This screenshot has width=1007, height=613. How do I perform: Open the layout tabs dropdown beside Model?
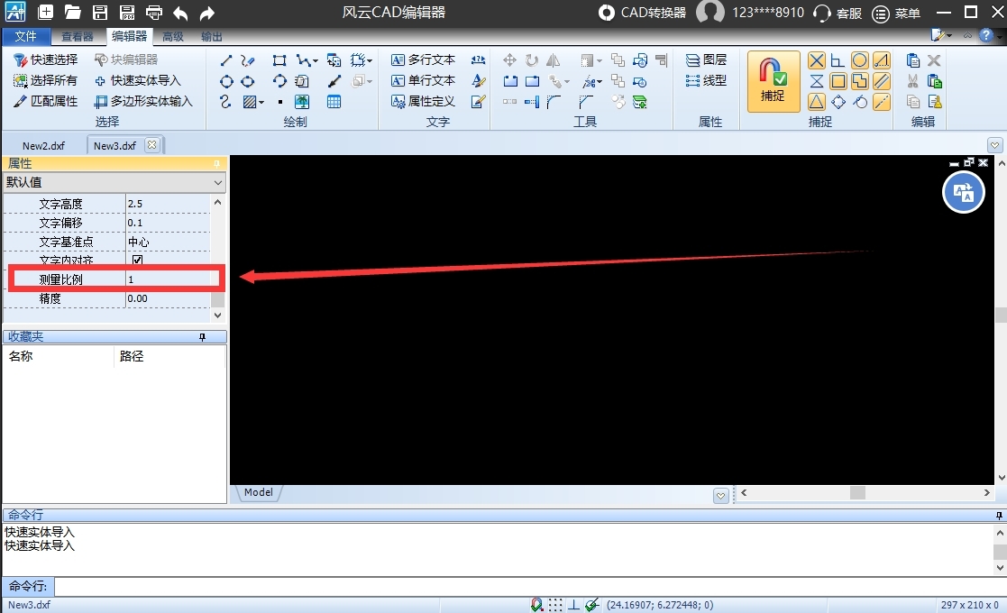720,495
